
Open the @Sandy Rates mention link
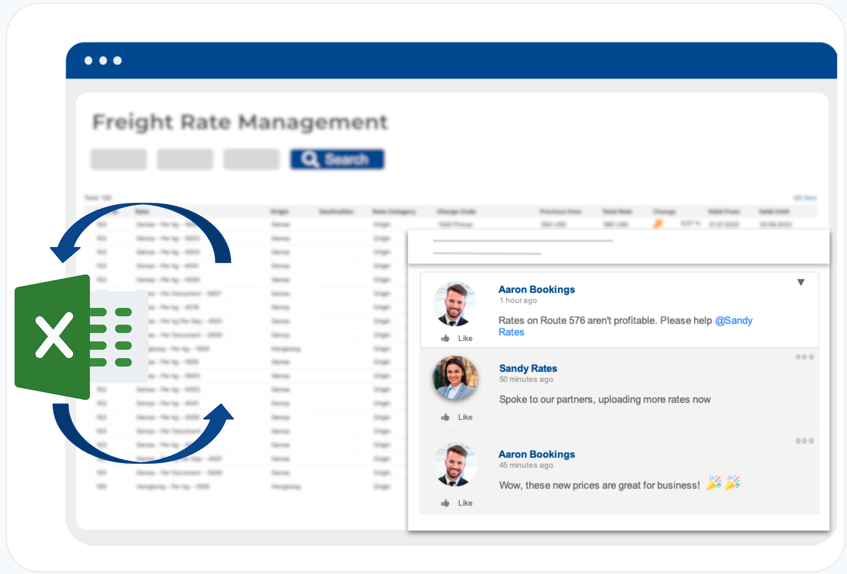[735, 320]
